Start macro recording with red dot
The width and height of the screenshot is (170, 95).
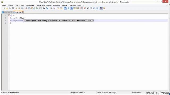pos(84,8)
